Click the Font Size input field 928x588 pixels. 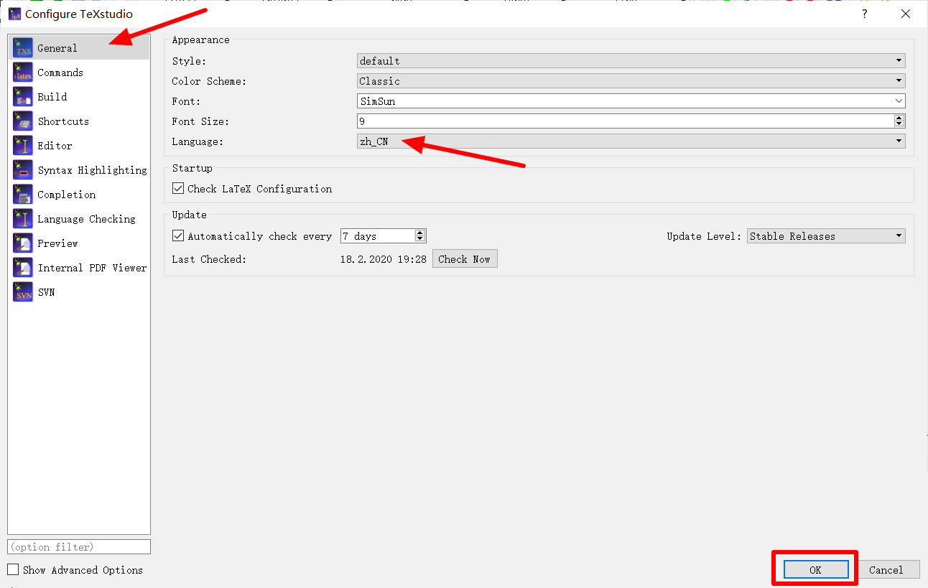tap(625, 121)
